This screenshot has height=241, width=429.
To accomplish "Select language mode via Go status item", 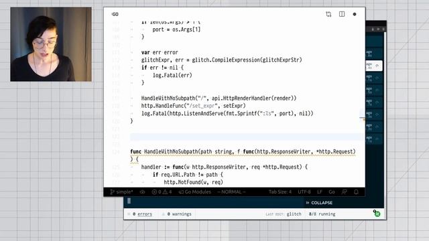I will tap(332, 192).
